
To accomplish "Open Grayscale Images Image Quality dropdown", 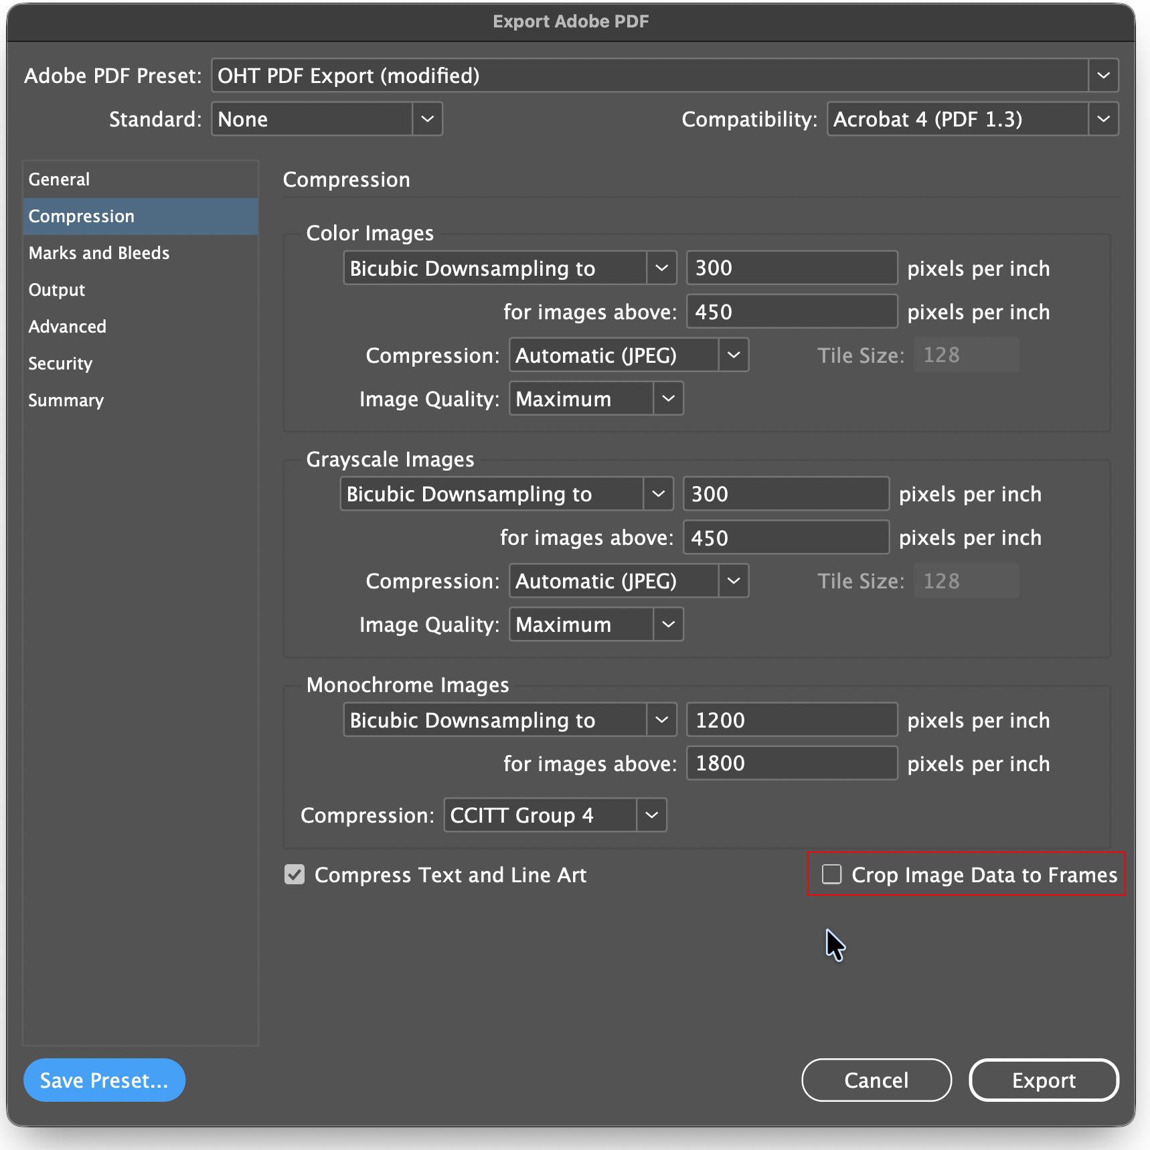I will (x=667, y=625).
